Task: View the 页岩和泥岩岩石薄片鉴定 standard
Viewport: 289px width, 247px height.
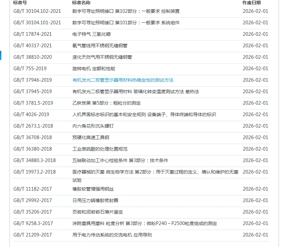Action: tap(98, 212)
